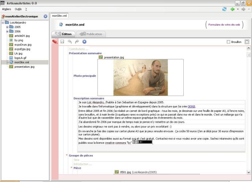252x182 pixels.
Task: Select the 2005 folder in tree
Action: tap(18, 27)
